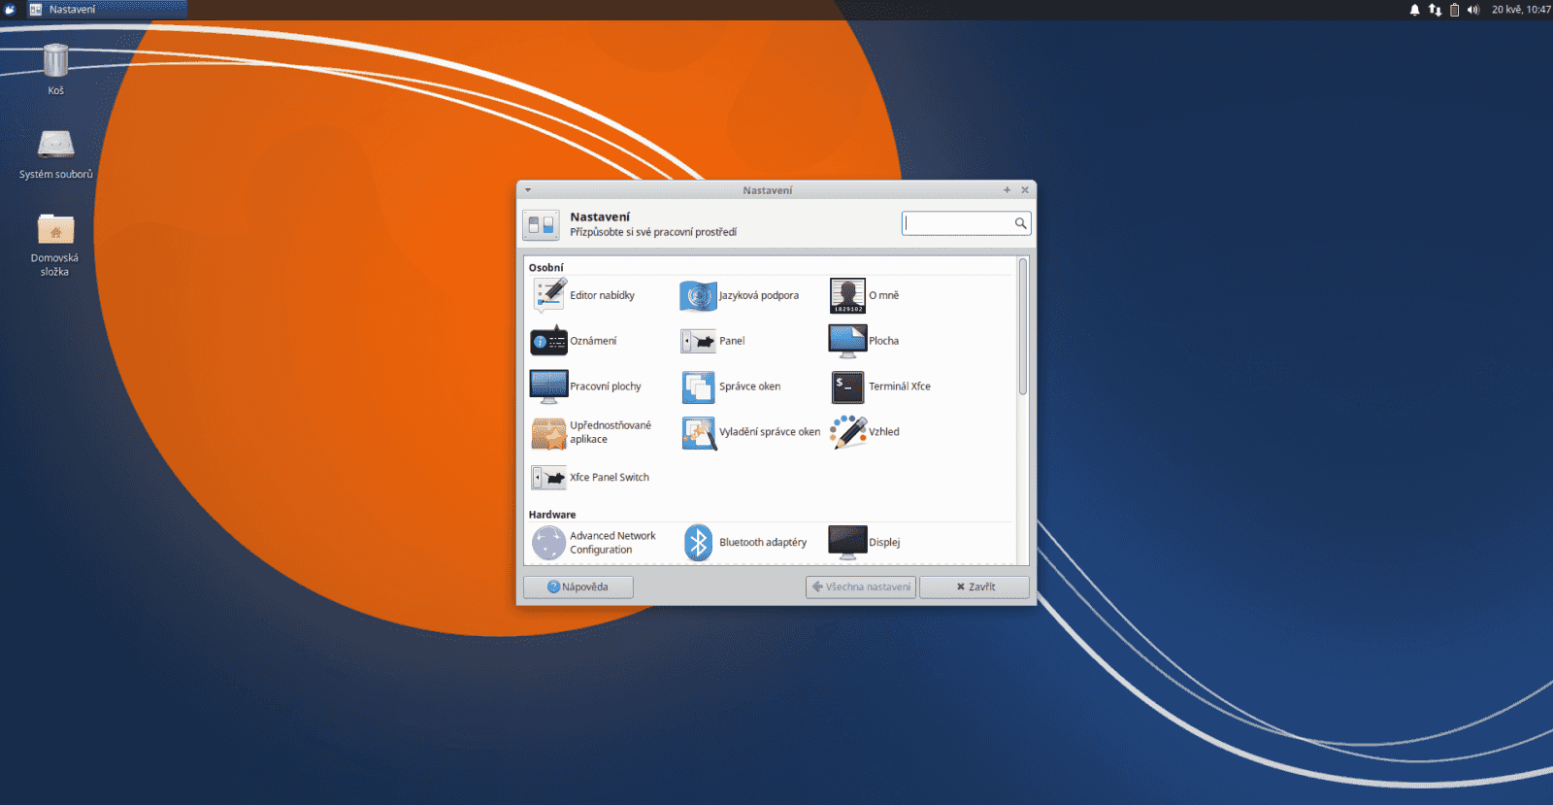1553x805 pixels.
Task: Click the Hardware section heading
Action: click(552, 515)
